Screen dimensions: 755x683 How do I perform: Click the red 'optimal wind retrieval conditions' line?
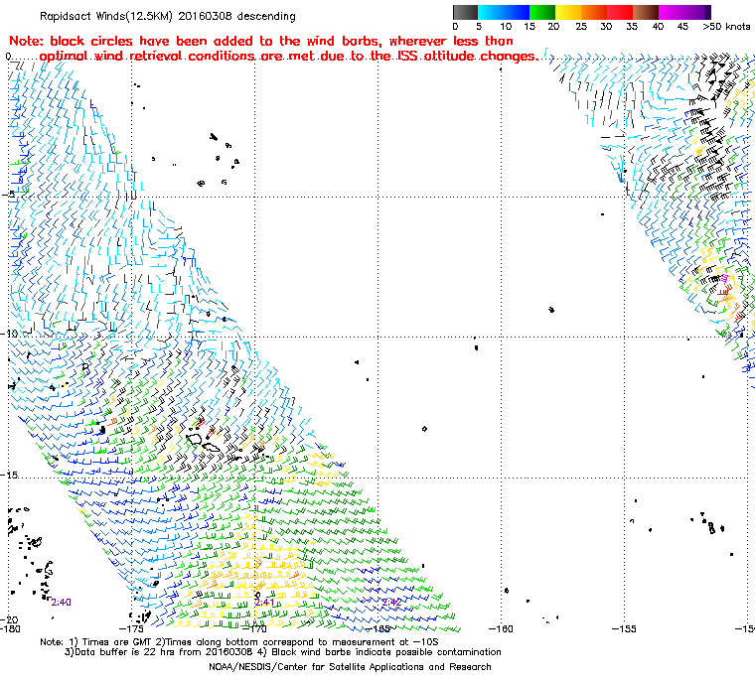coord(289,57)
